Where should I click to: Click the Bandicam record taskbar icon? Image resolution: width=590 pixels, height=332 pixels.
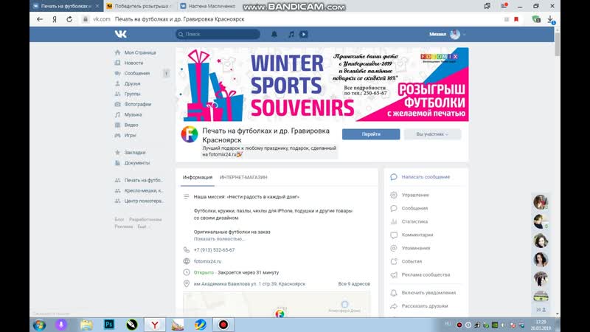pos(223,325)
